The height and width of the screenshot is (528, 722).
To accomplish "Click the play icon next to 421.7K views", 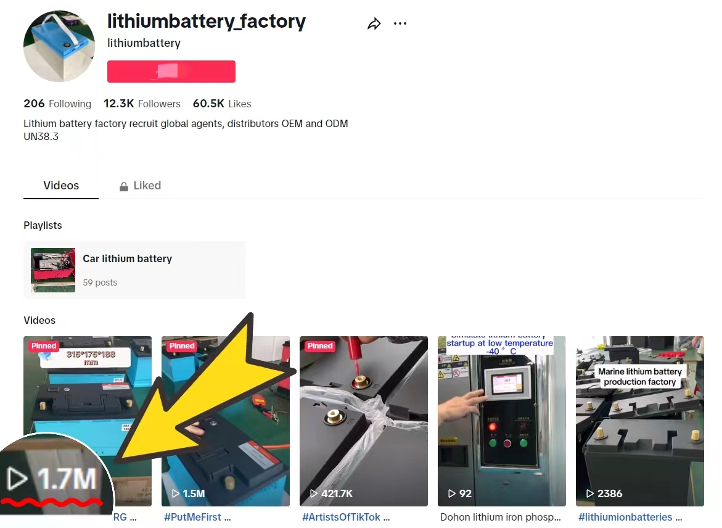I will [314, 493].
